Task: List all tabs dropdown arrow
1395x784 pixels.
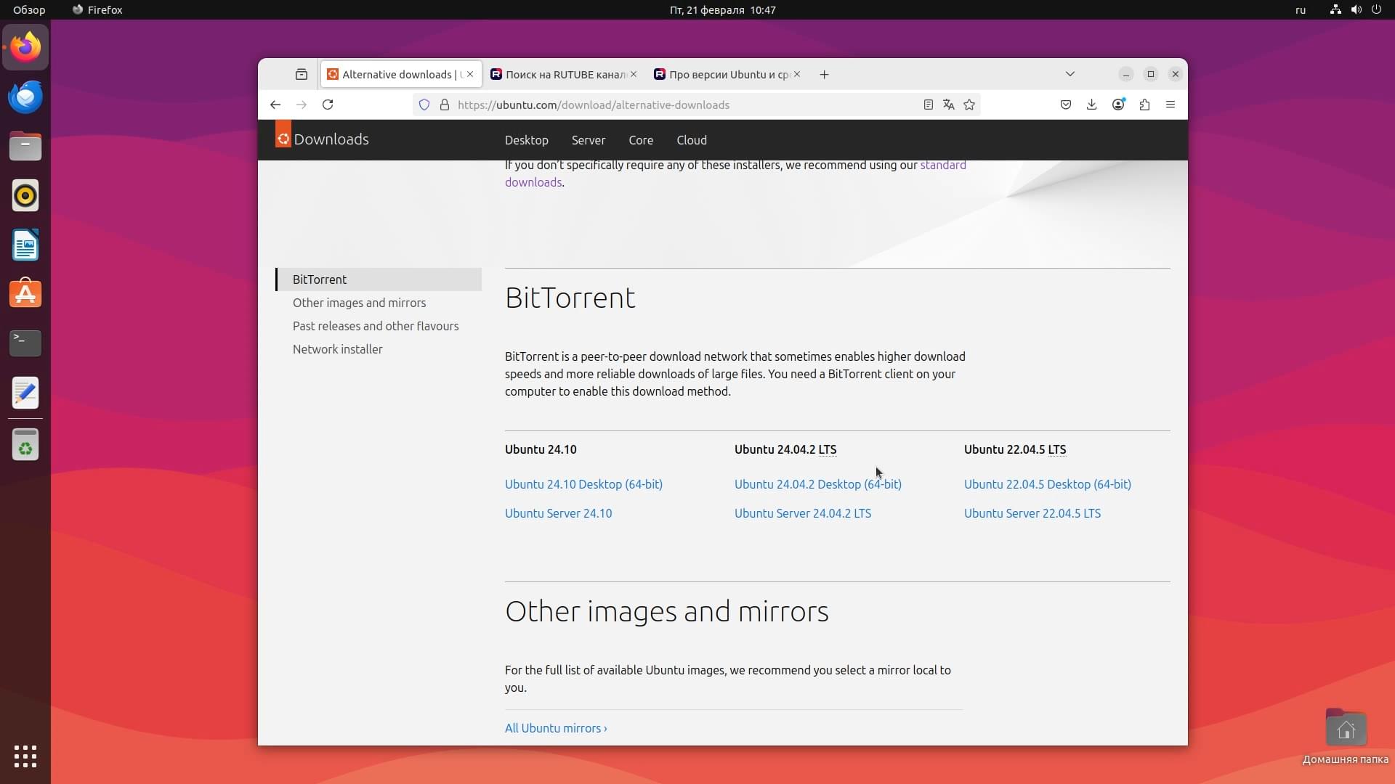Action: click(1070, 74)
